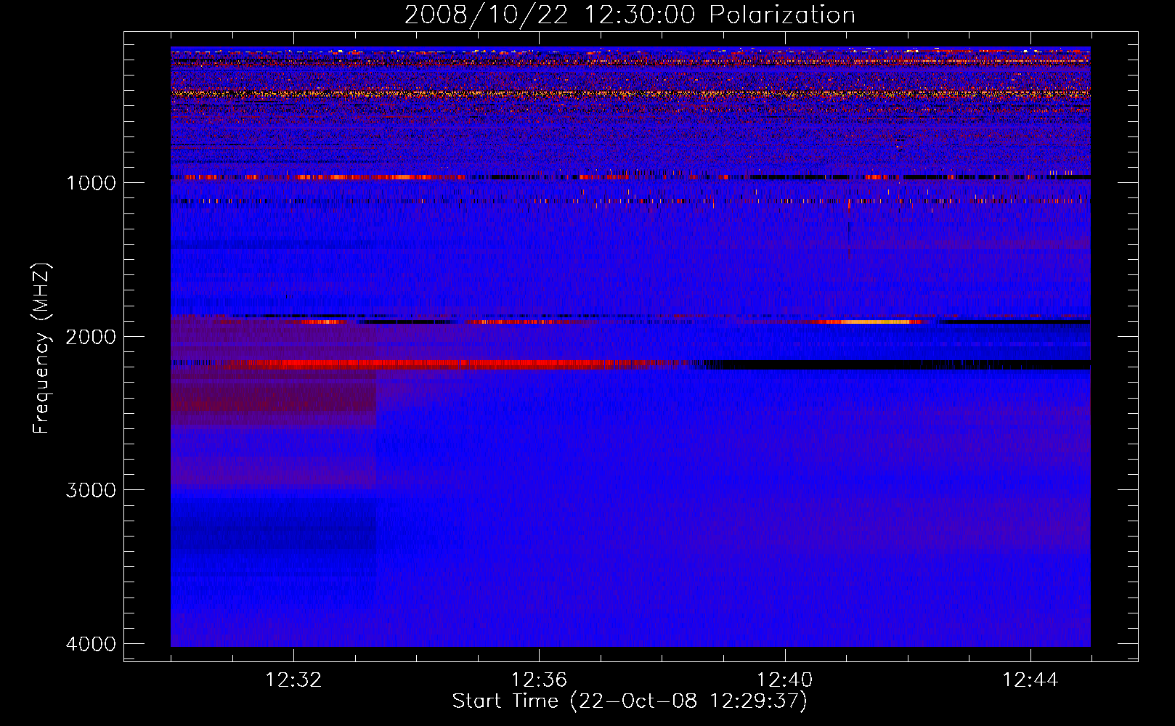Click the plot title '2008/10/22 12:30:00 Polarization'
Screen dimensions: 1175x726
click(x=630, y=15)
